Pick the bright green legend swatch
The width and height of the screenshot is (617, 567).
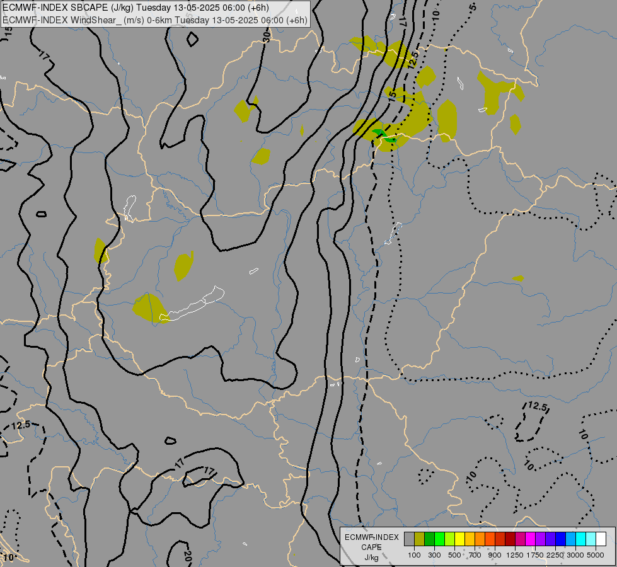(x=439, y=539)
